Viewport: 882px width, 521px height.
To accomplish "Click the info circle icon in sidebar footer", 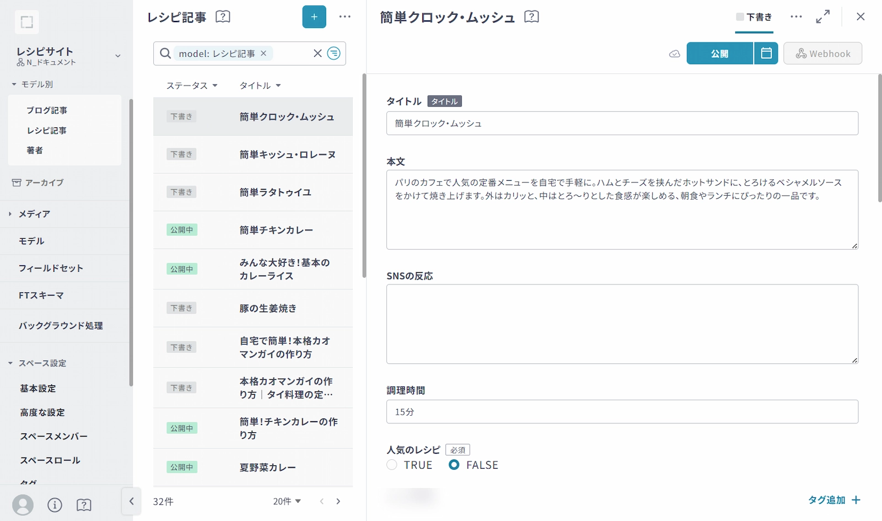I will pos(55,504).
